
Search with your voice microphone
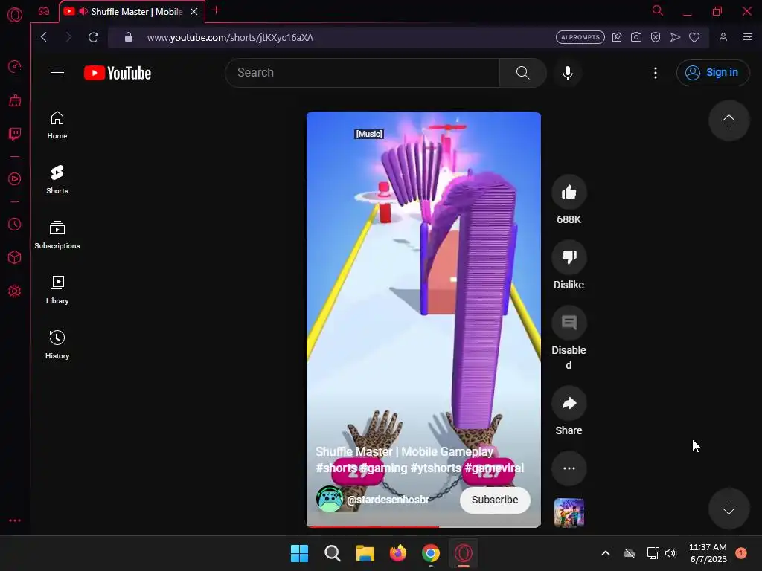tap(568, 72)
